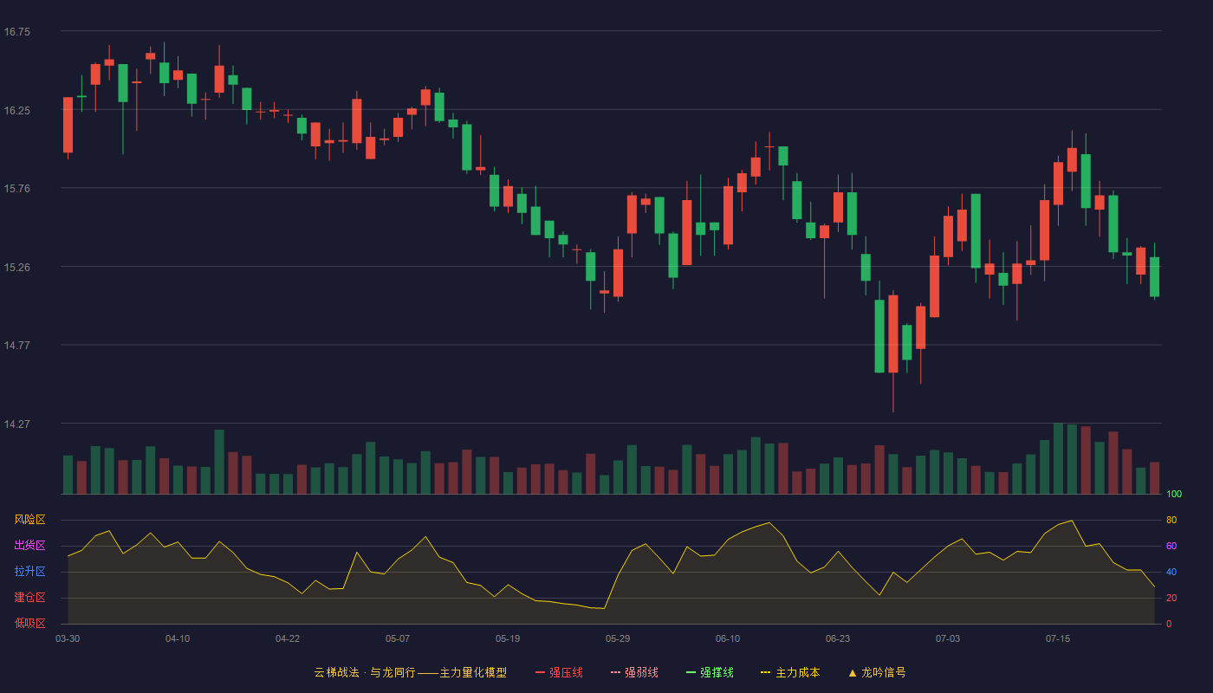Click the 拉升区 zone label
Screen dimensions: 1213x693
tap(29, 572)
